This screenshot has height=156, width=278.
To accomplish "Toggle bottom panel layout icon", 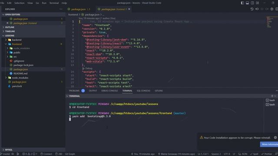I will tap(247, 3).
